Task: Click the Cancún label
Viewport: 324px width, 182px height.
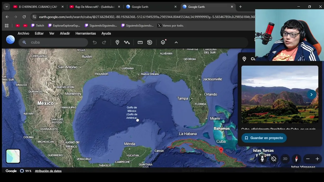Action: (159, 151)
